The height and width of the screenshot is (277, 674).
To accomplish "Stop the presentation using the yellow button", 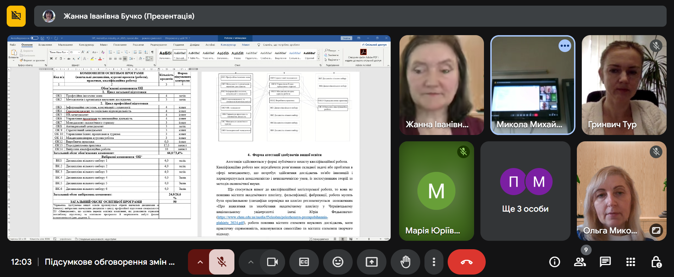I will coord(16,16).
